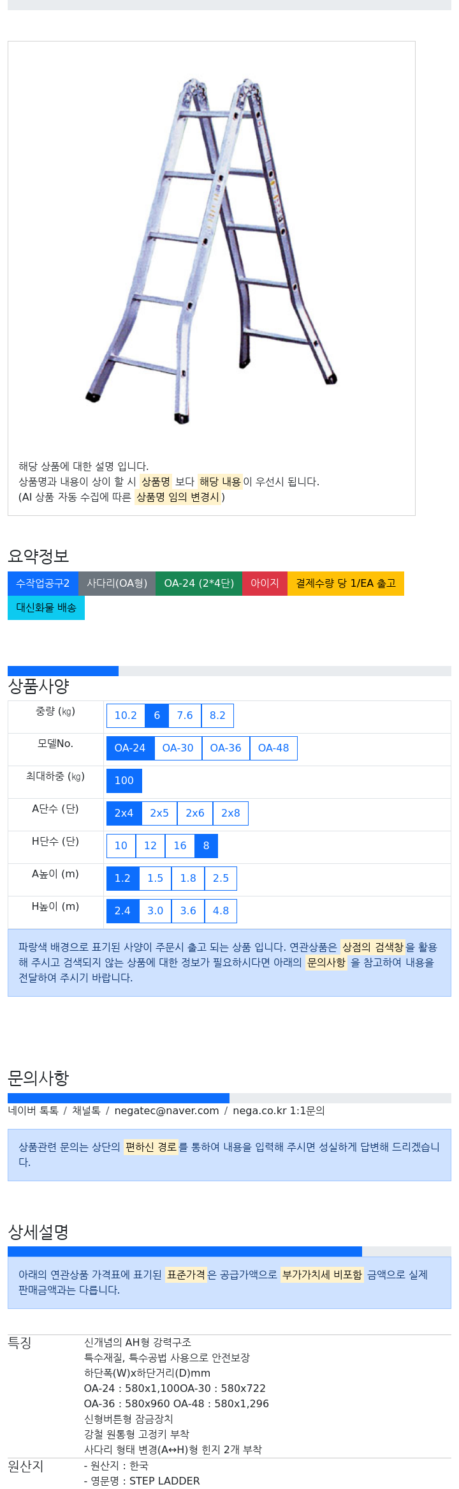
Task: Select model OA-36
Action: 226,748
